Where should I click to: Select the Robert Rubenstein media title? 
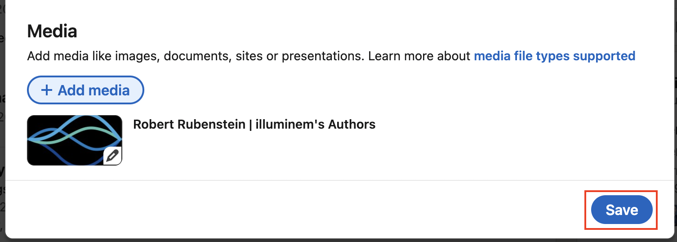(254, 124)
